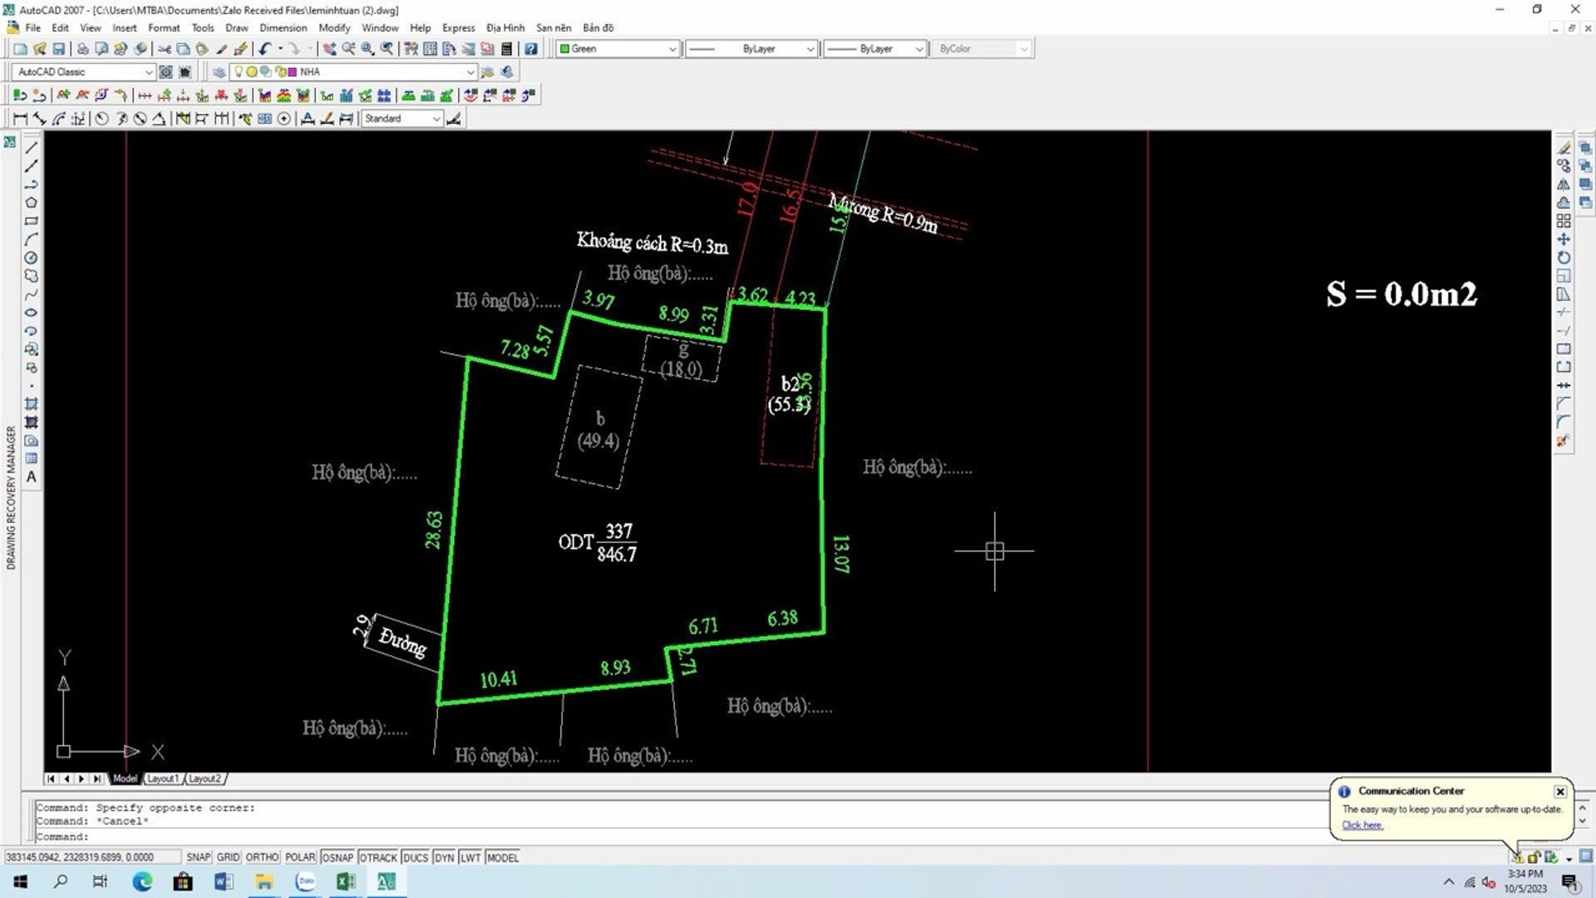Select the Offset modify tool
Screen dimensions: 1596x898
(x=1564, y=203)
